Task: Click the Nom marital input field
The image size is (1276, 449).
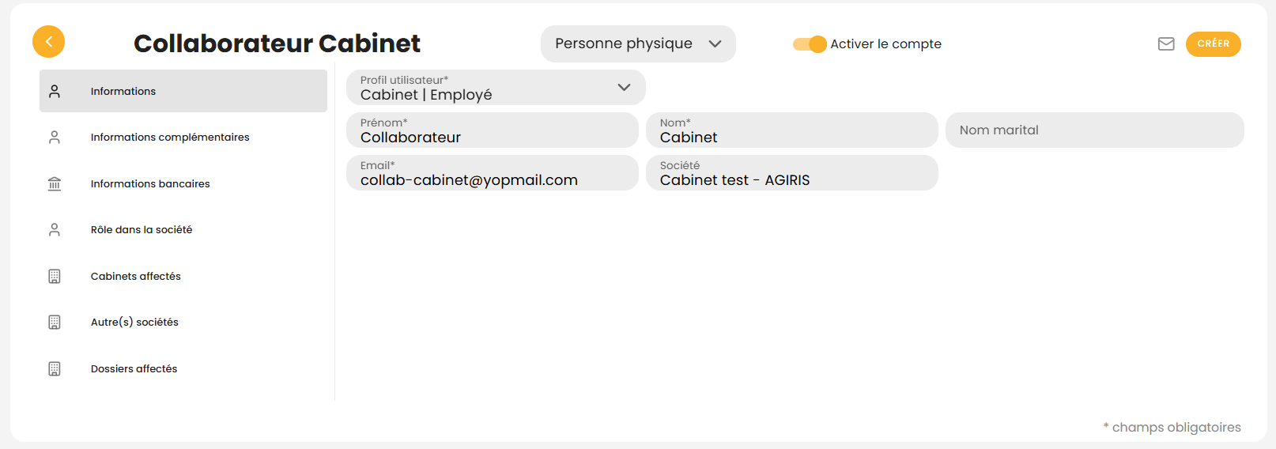Action: point(1094,130)
